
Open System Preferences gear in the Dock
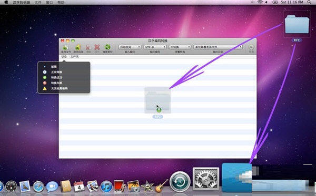click(206, 179)
